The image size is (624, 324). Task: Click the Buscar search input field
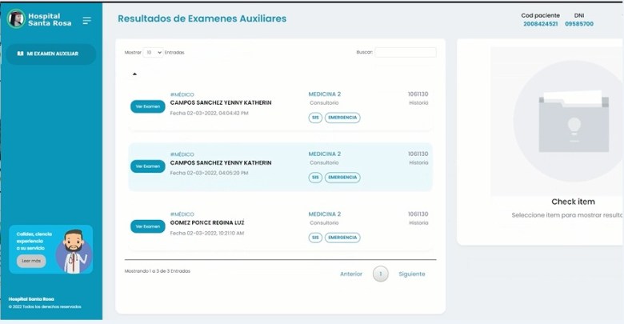point(406,52)
